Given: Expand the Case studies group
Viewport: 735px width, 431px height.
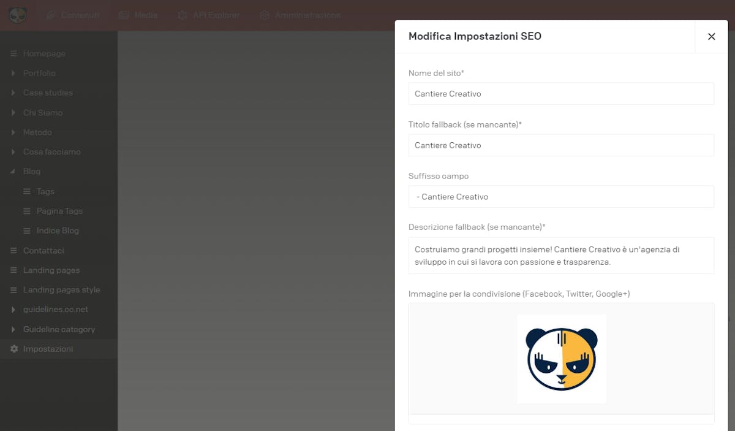Looking at the screenshot, I should 59,93.
